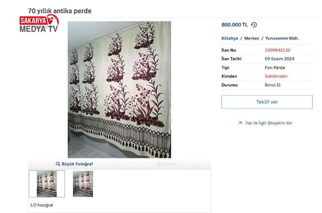322x213 pixels.
Task: Select the second curtain photo thumbnail
Action: click(83, 184)
